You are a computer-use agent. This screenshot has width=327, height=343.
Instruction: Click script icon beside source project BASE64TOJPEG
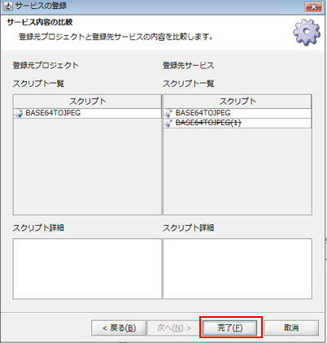(19, 113)
